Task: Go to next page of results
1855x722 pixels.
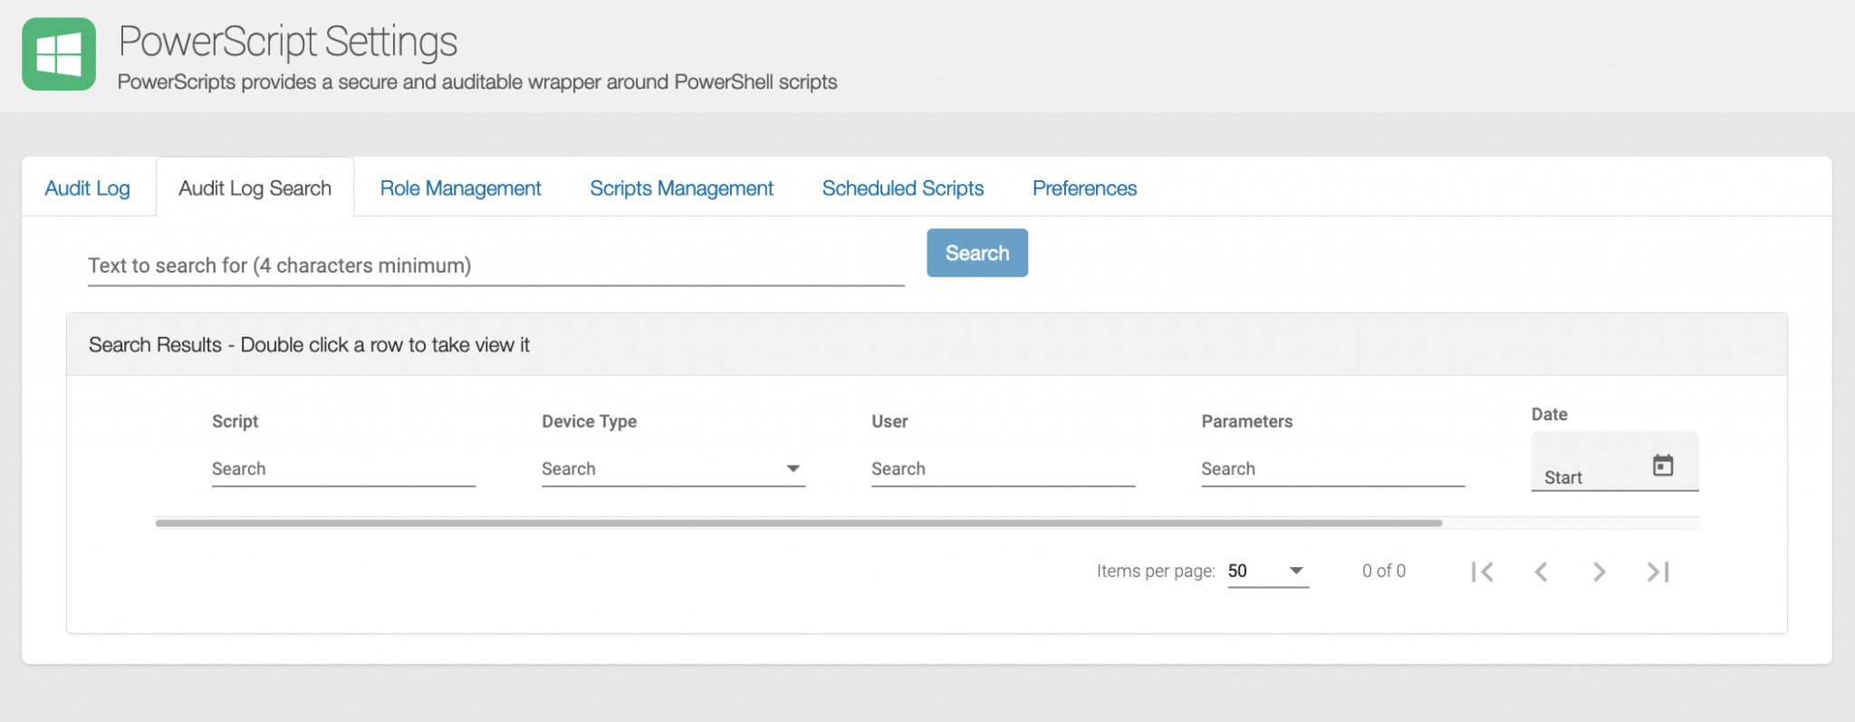Action: click(x=1600, y=572)
